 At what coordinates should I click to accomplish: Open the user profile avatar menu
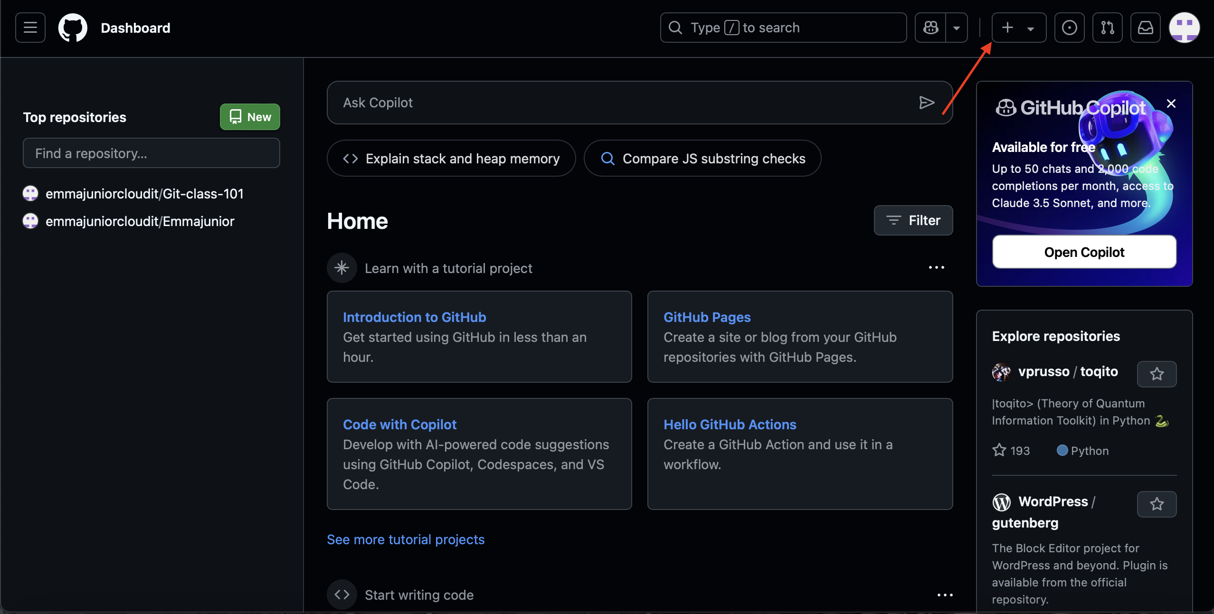point(1184,28)
